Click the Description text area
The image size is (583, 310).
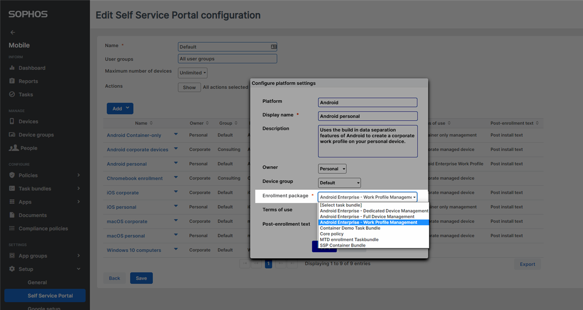point(368,141)
